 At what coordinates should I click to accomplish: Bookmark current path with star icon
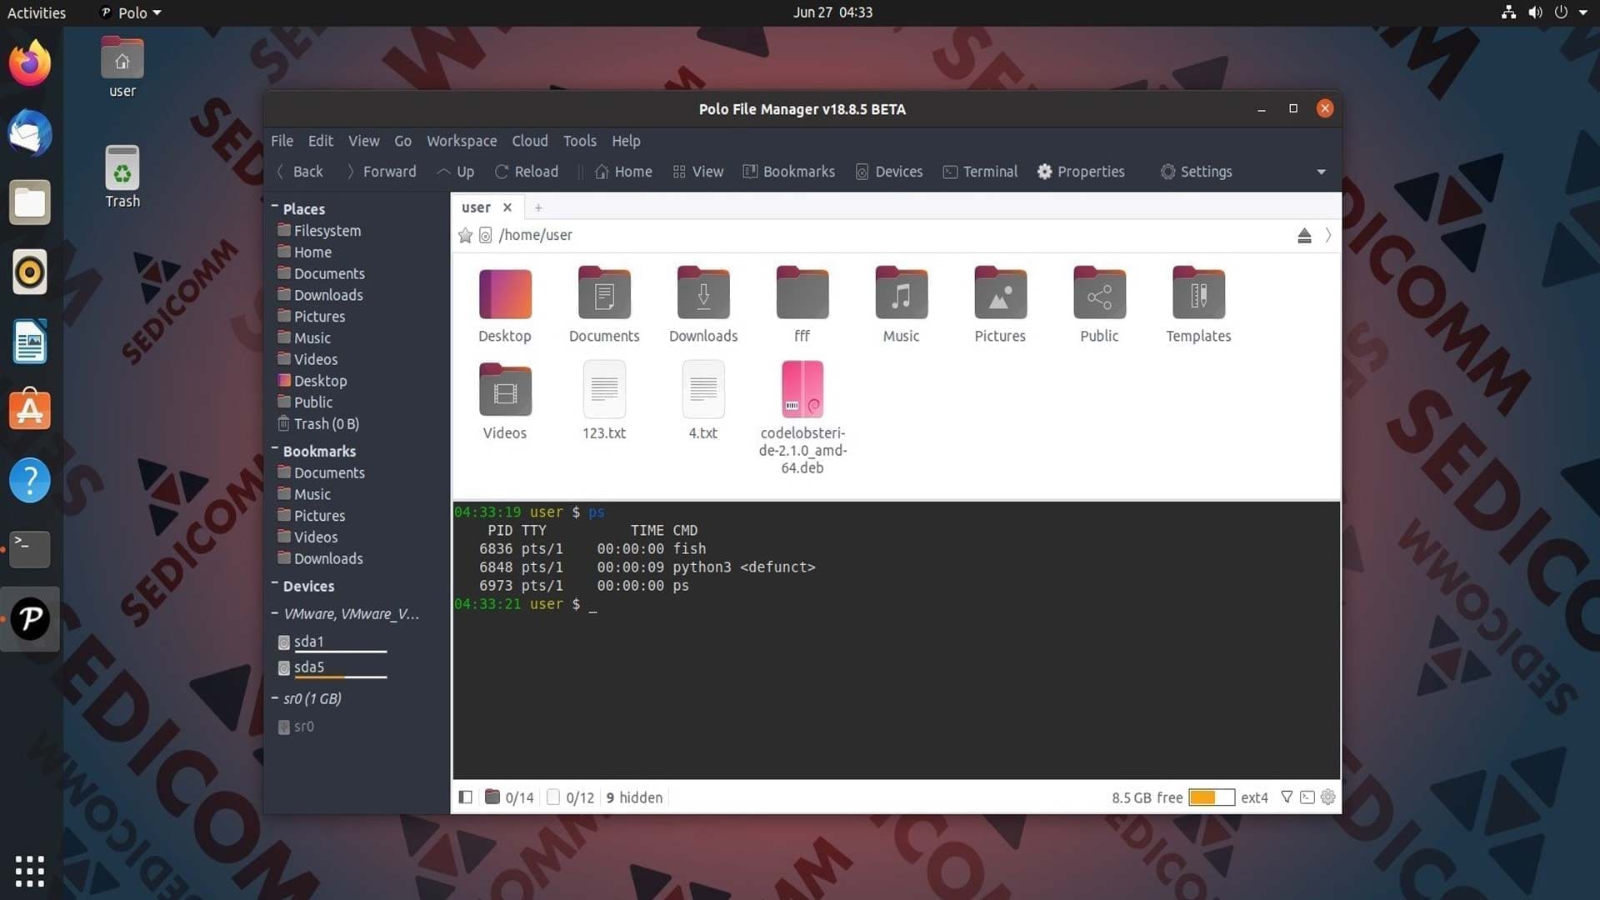tap(465, 235)
